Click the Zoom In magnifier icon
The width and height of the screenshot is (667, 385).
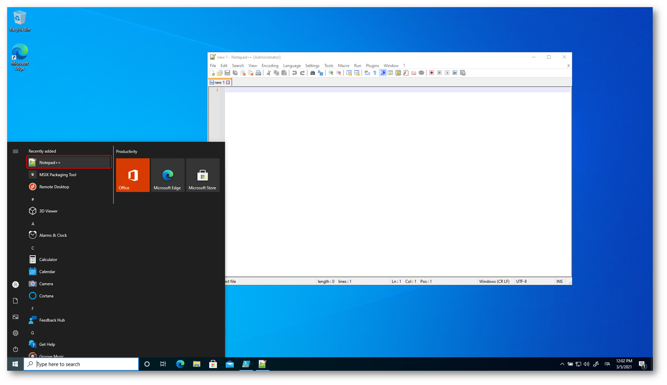(331, 73)
